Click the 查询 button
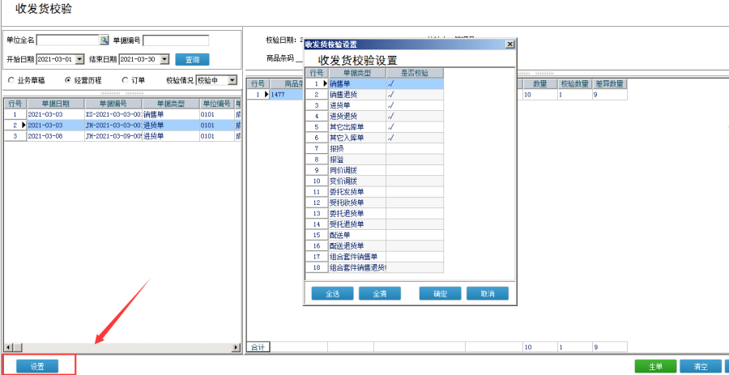This screenshot has height=375, width=729. (x=192, y=59)
